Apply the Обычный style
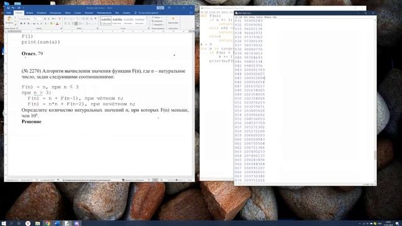This screenshot has height=226, width=402. pos(106,21)
